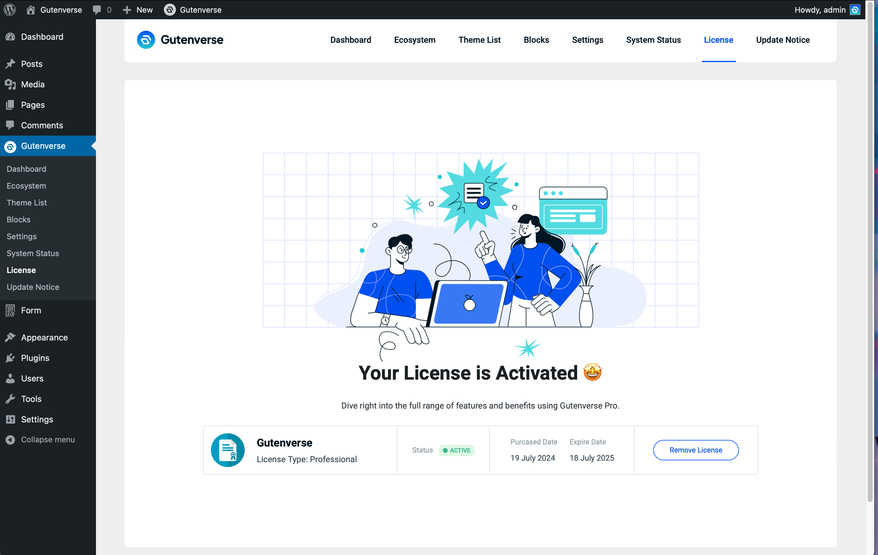Screen dimensions: 878x555
Task: Click the license certificate icon in card
Action: (227, 450)
